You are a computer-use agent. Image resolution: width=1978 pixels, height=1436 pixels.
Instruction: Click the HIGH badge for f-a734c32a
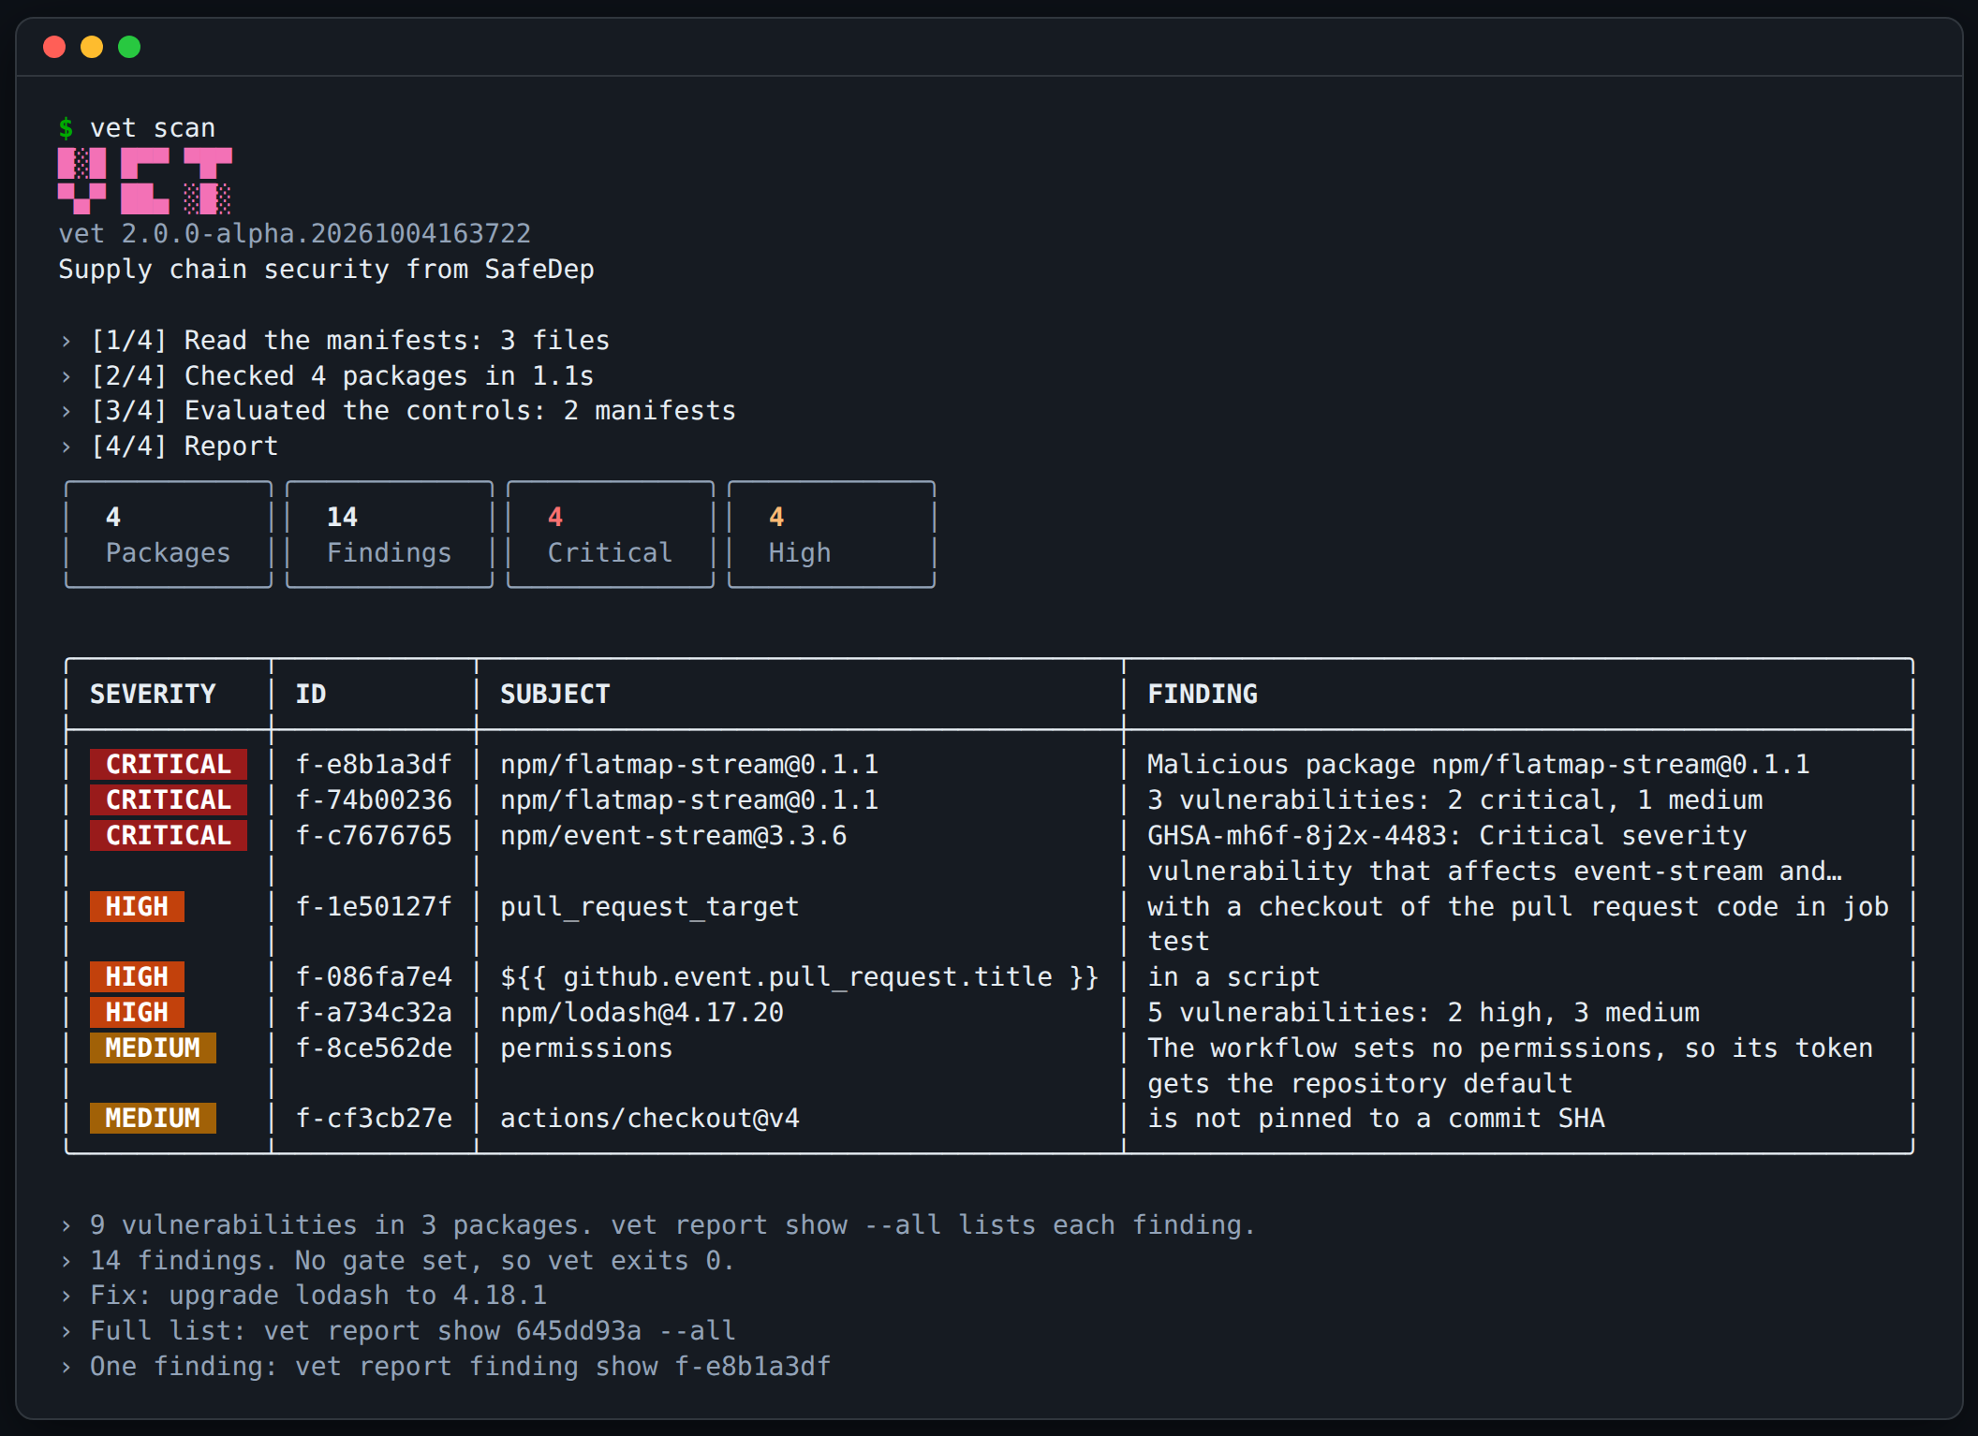(x=137, y=1012)
